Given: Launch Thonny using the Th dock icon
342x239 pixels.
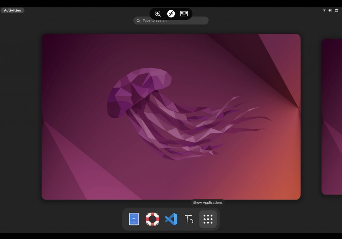Looking at the screenshot, I should (189, 219).
